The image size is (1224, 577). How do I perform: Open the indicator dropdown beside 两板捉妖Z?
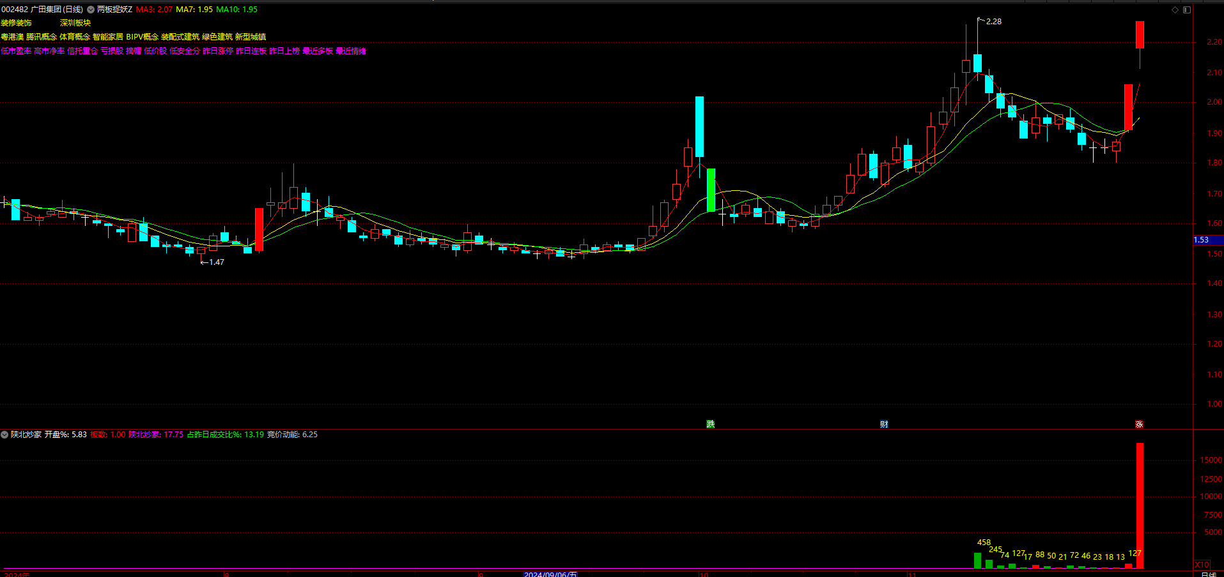pos(91,10)
